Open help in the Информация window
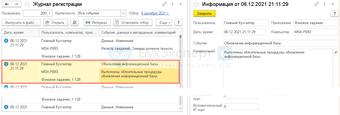340x115 pixels. click(x=334, y=13)
